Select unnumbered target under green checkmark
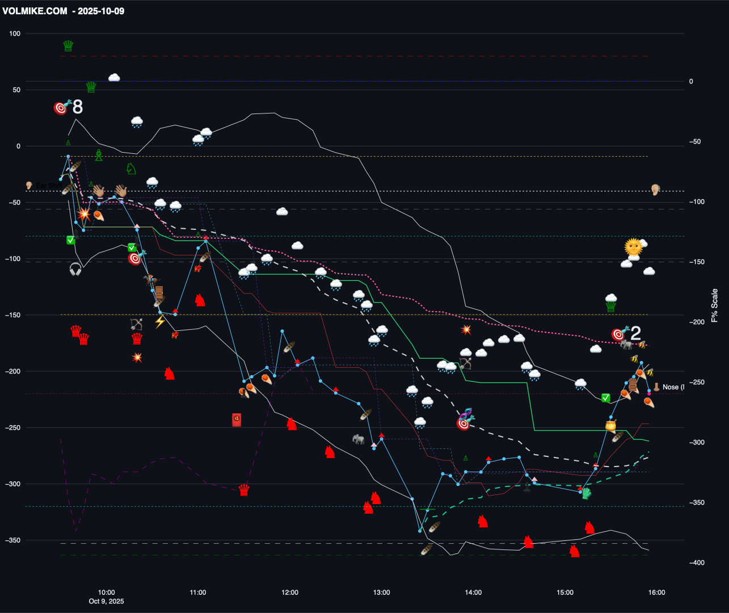Image resolution: width=729 pixels, height=613 pixels. click(x=136, y=258)
